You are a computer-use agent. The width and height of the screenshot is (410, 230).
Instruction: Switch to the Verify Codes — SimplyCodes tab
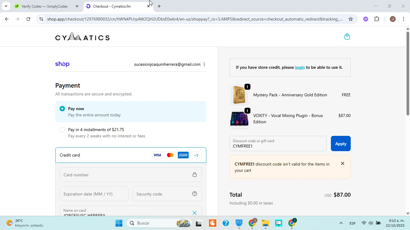coord(45,6)
